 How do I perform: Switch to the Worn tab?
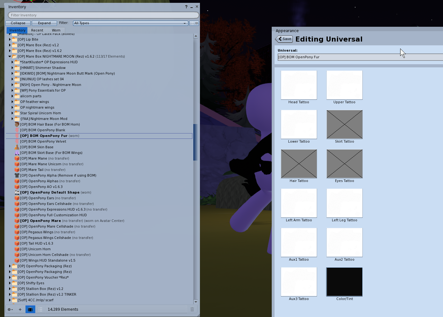56,30
